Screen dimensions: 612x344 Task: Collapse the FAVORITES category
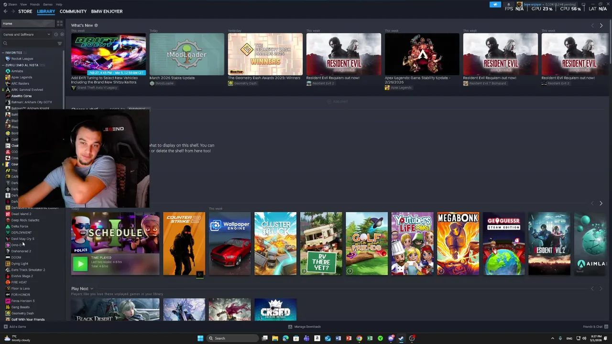click(3, 53)
